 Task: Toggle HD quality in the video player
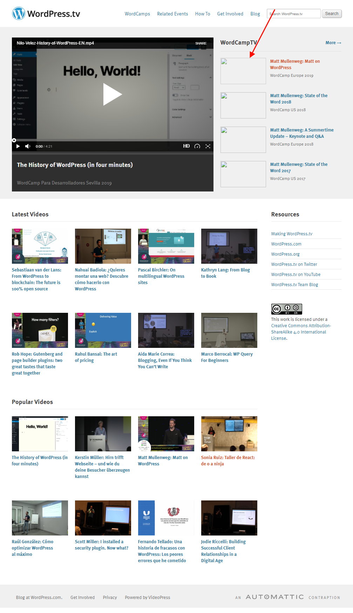click(x=186, y=146)
